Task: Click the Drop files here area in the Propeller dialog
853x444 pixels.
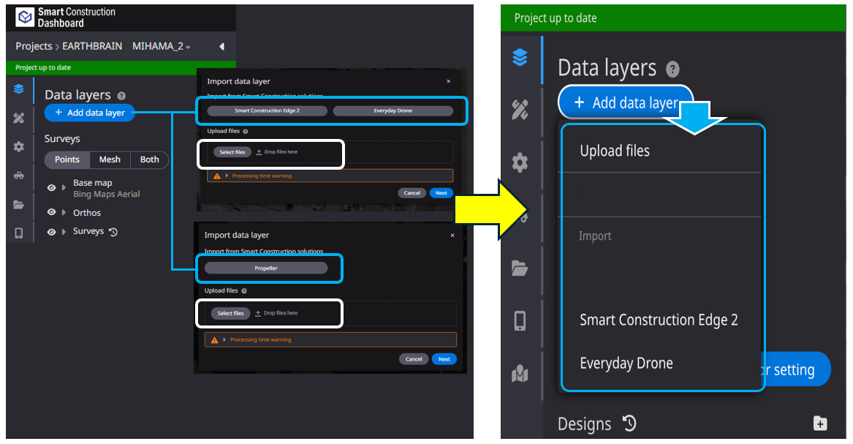Action: [276, 313]
